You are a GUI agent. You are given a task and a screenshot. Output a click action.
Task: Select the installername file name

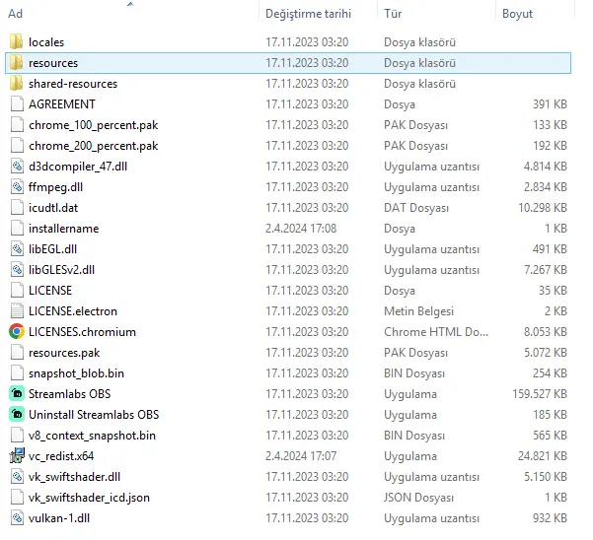(64, 229)
